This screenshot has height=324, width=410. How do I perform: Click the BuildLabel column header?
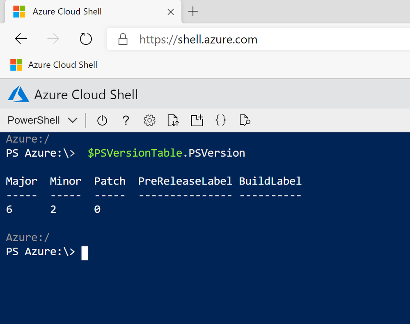point(270,181)
